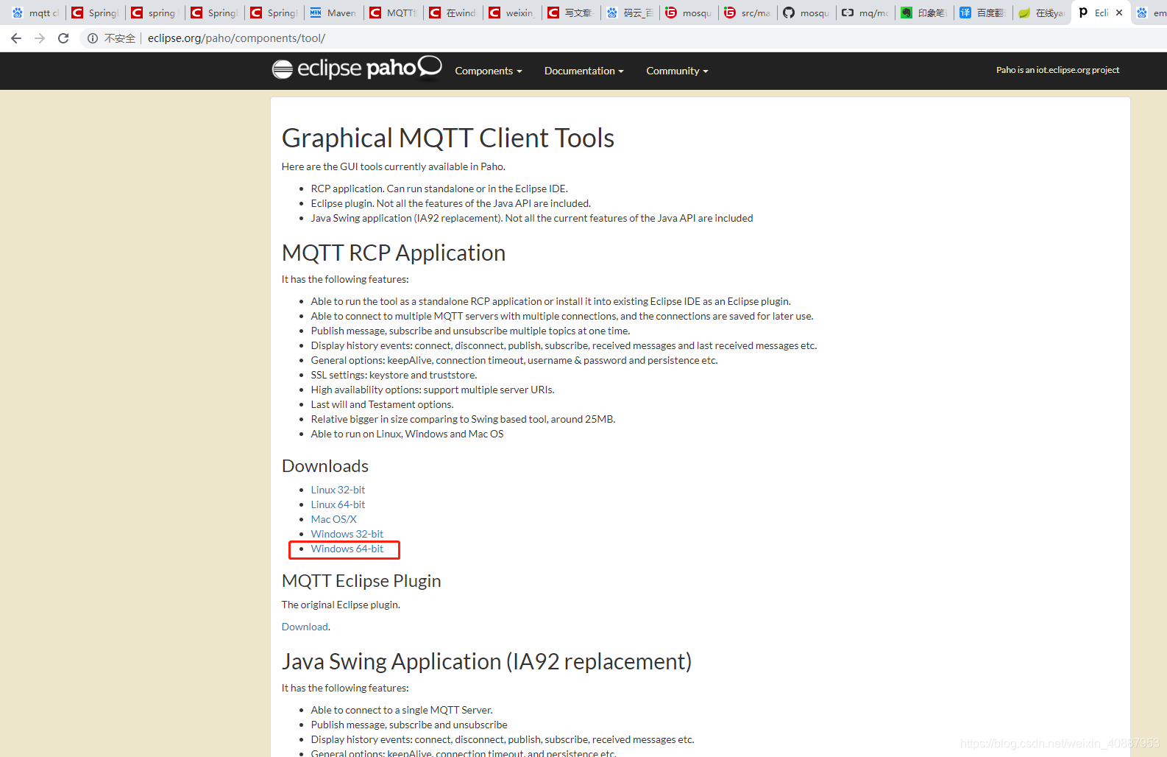Download the Linux 32-bit build
1167x757 pixels.
[338, 490]
